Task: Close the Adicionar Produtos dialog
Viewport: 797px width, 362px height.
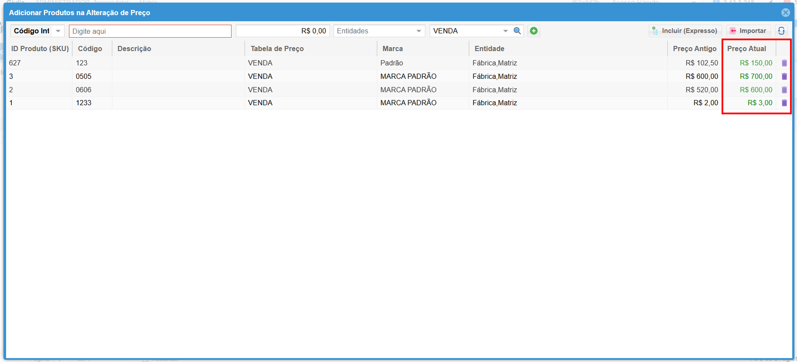Action: click(x=785, y=13)
